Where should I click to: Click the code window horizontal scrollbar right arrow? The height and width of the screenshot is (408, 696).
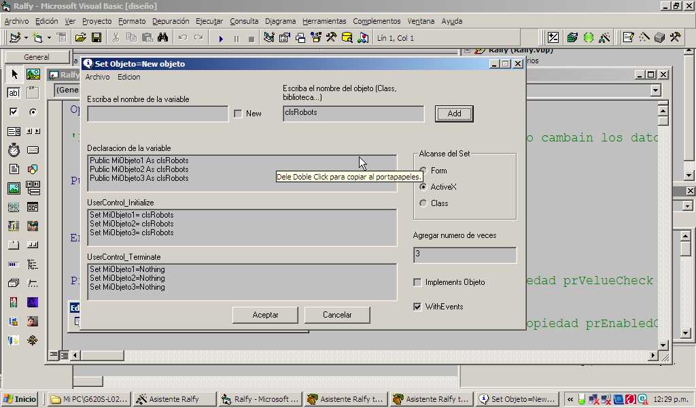click(652, 355)
